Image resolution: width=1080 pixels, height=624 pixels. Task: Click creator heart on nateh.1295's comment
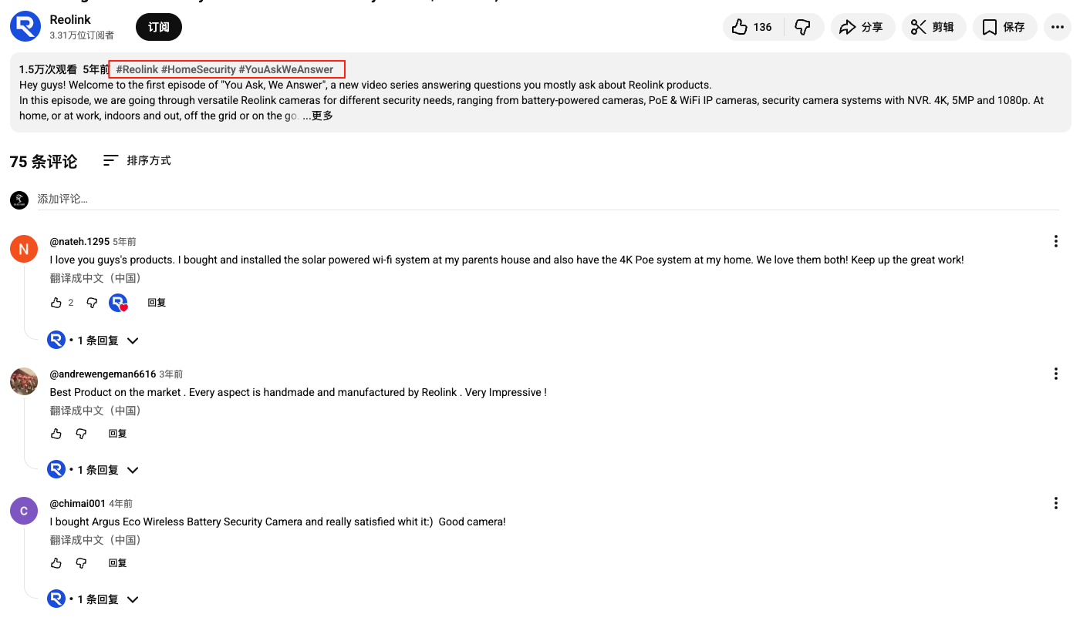pyautogui.click(x=118, y=303)
